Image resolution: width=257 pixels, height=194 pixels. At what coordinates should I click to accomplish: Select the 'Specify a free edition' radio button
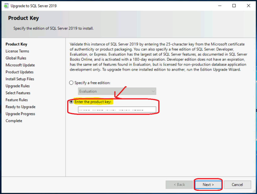point(71,83)
